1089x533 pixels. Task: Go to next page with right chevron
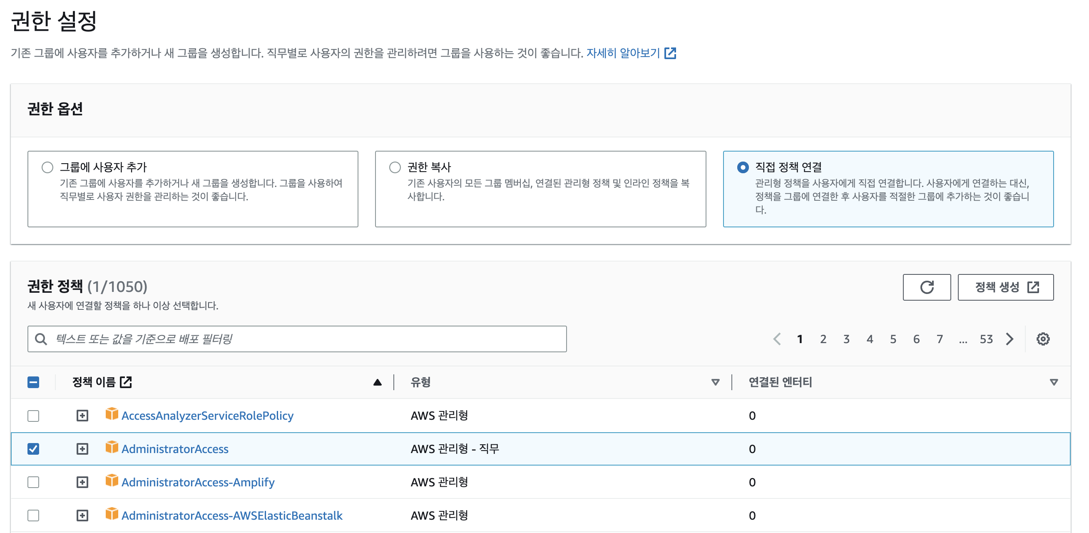1009,339
